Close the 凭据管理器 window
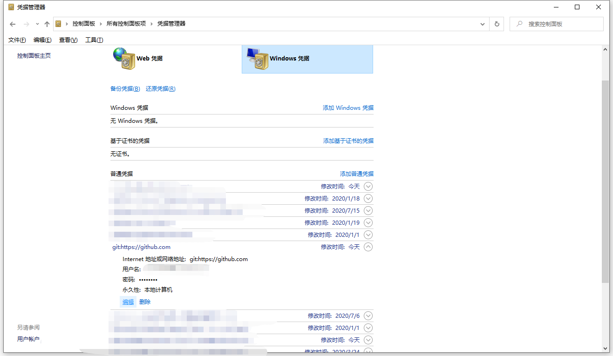 point(599,7)
